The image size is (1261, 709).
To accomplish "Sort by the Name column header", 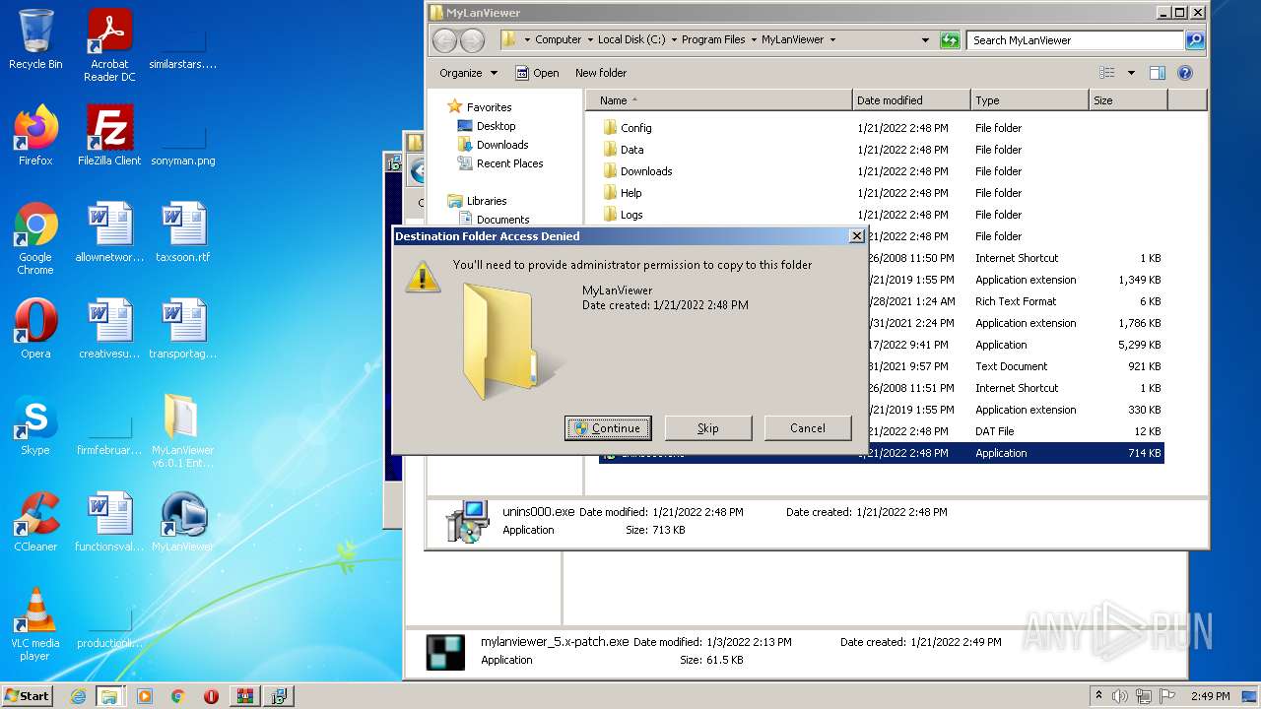I will (719, 100).
